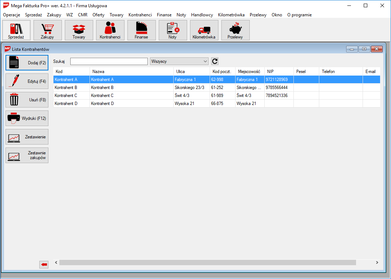Open the Noty toolbar module
Screen dimensions: 391x279
pyautogui.click(x=173, y=30)
